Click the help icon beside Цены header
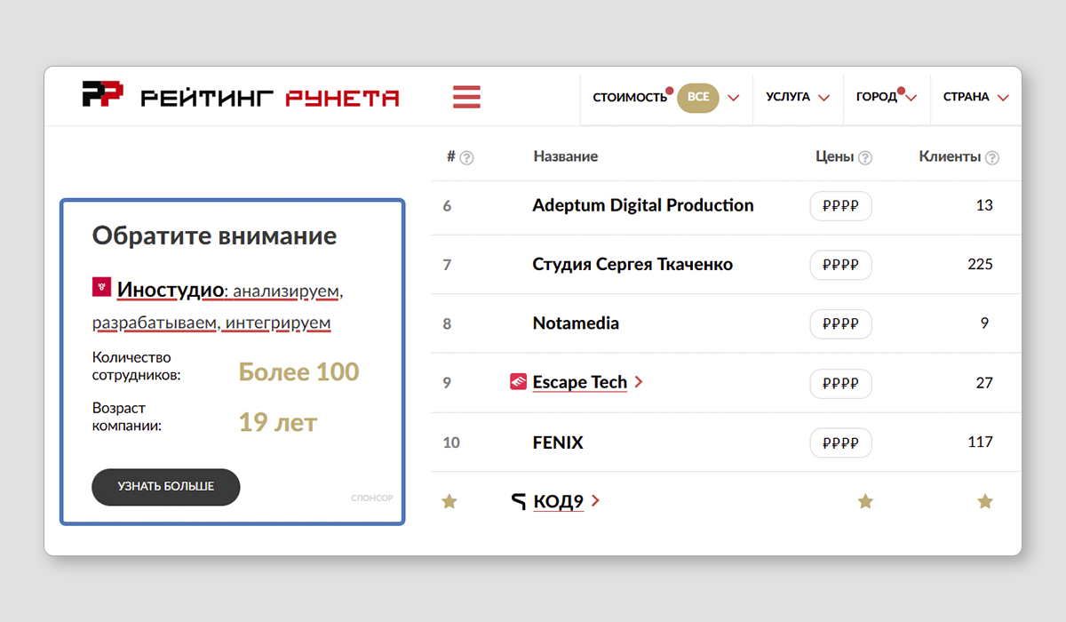 [865, 157]
